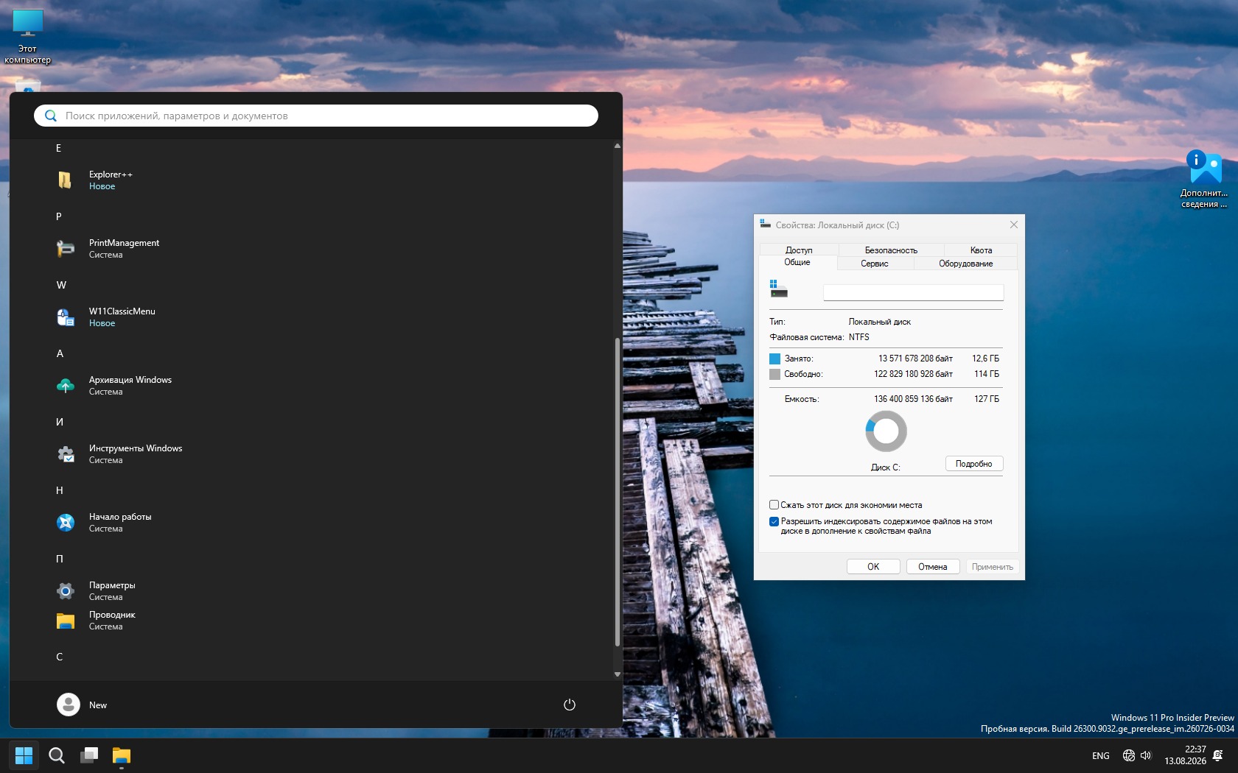Click the Применить button
The width and height of the screenshot is (1238, 773).
[x=993, y=567]
